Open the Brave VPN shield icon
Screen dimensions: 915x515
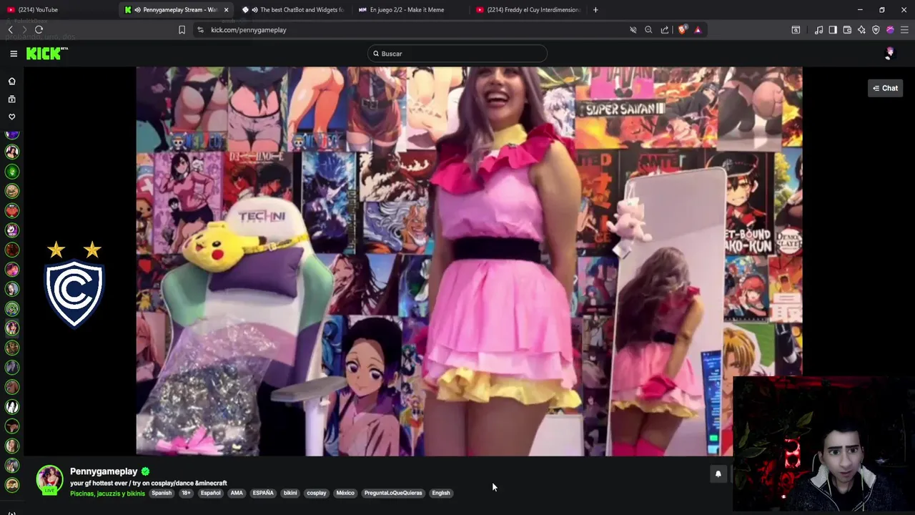pyautogui.click(x=876, y=30)
